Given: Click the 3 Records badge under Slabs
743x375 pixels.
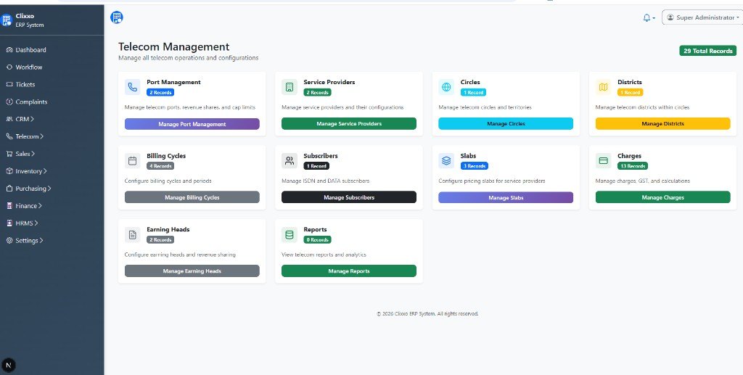Looking at the screenshot, I should (475, 166).
